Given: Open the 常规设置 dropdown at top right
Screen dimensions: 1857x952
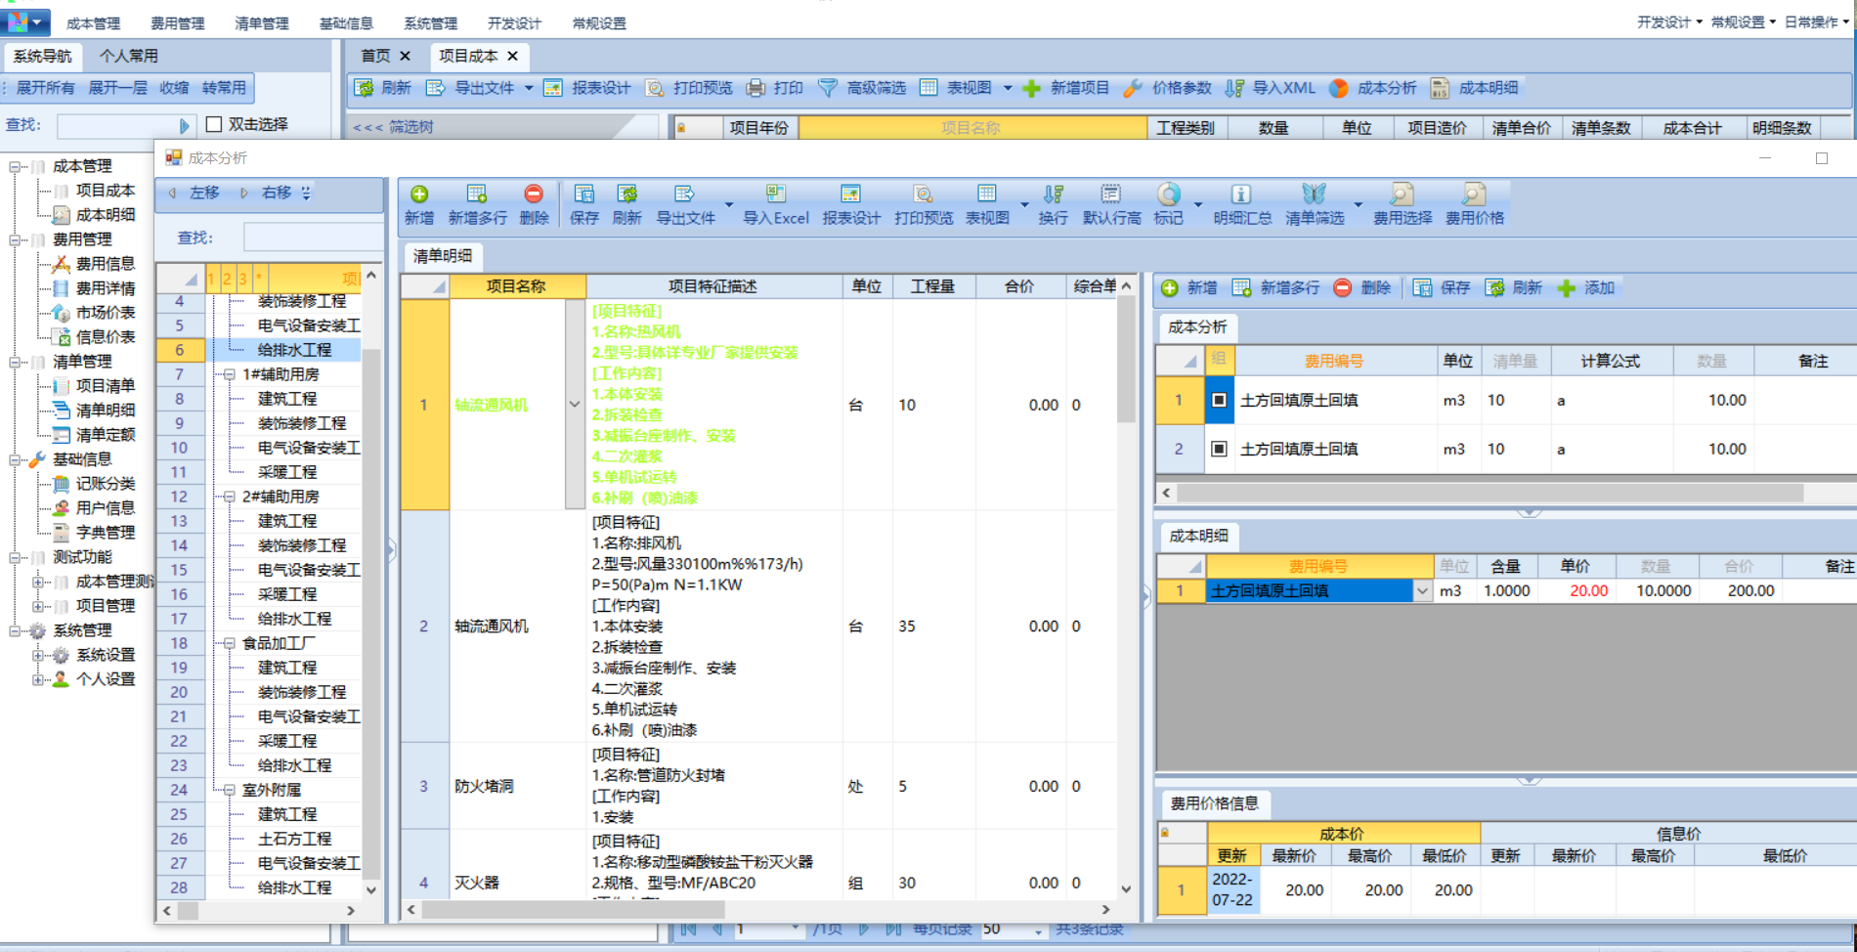Looking at the screenshot, I should (1743, 22).
